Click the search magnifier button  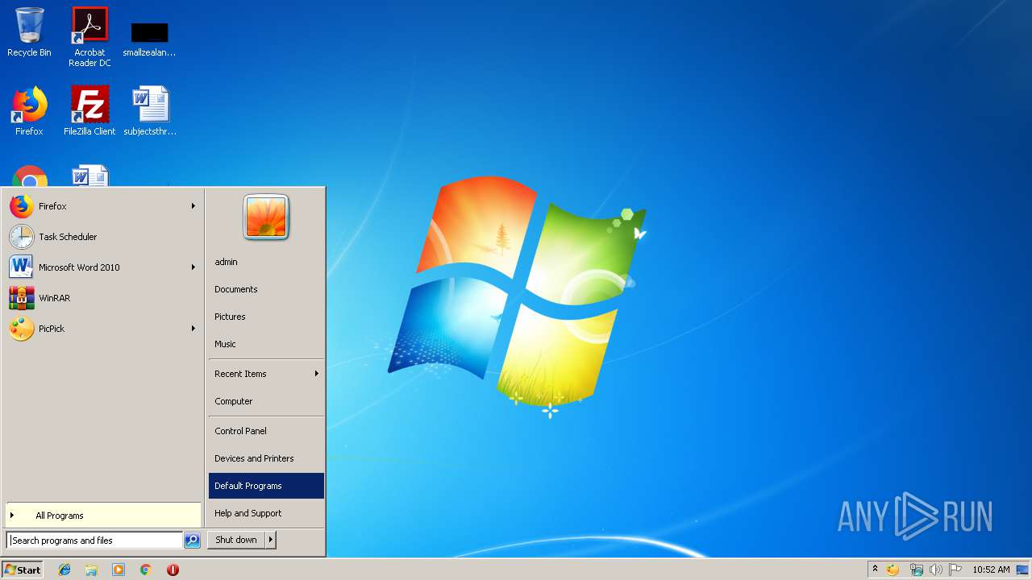[192, 541]
